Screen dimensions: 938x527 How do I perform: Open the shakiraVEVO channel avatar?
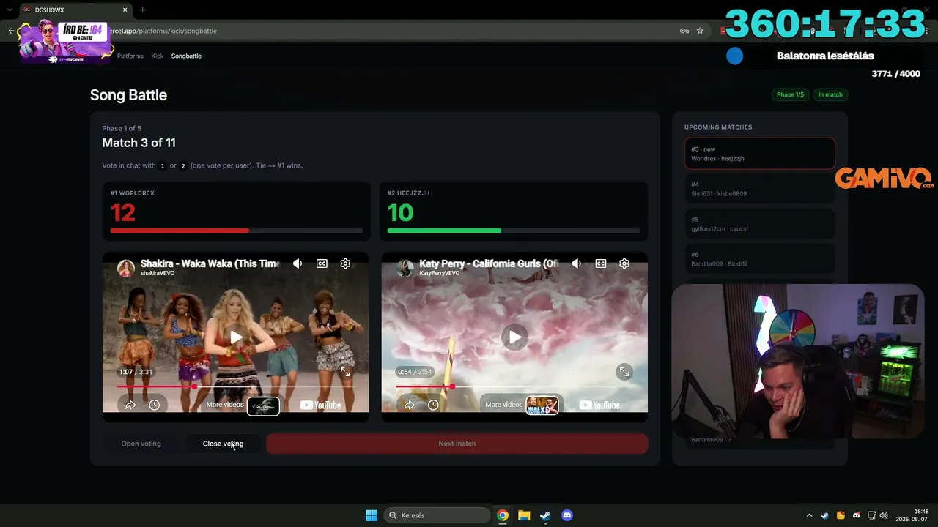[x=126, y=268]
